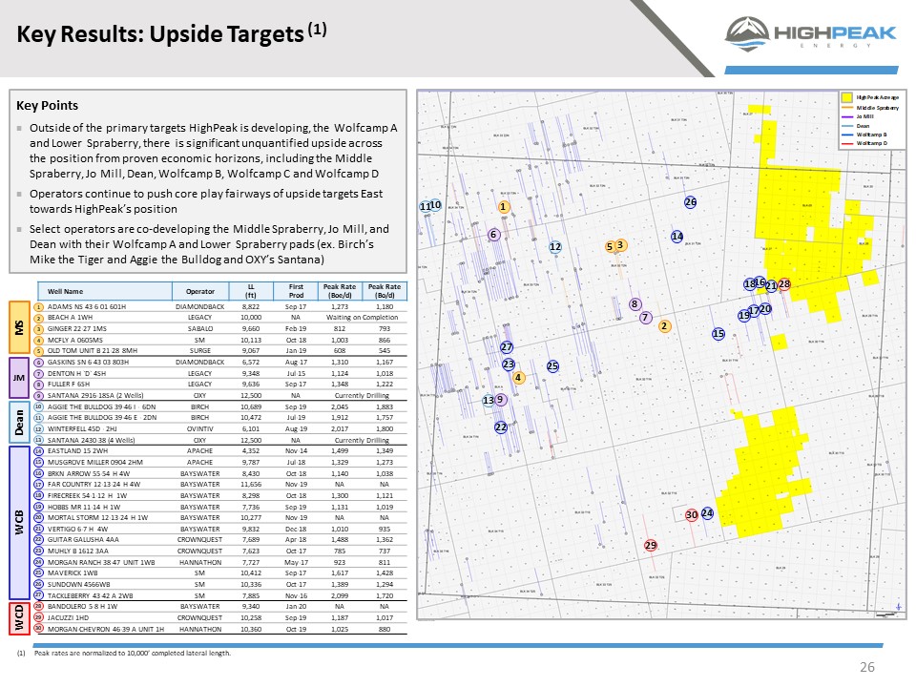Select 'OLD TOM UNIT B 21 28 8MH' row
Viewport: 916px width, 687px height.
click(x=220, y=351)
